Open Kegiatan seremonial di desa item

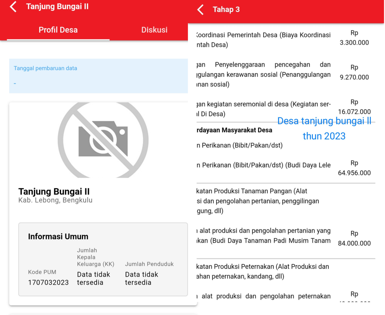pos(263,109)
